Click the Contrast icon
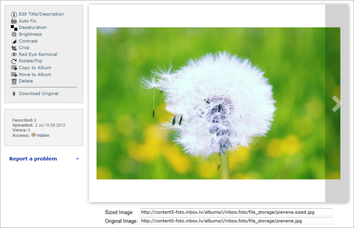The height and width of the screenshot is (228, 354). 14,41
